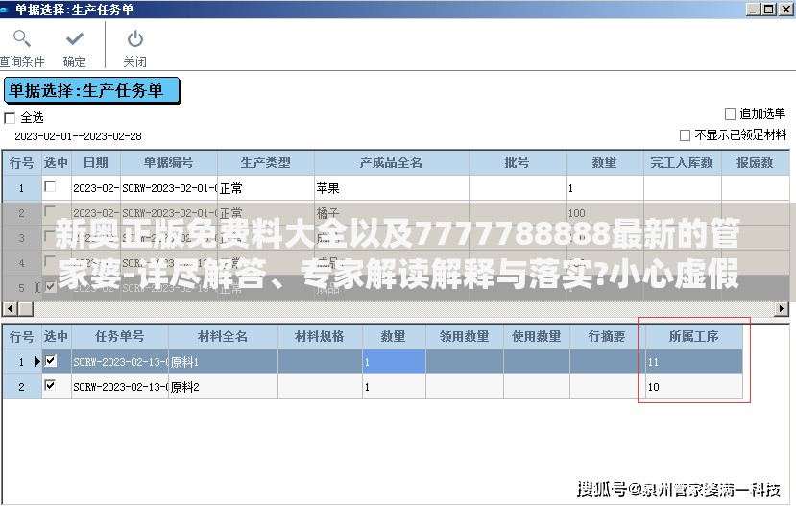Select the 苹果 product name cell
This screenshot has width=796, height=506.
[392, 188]
